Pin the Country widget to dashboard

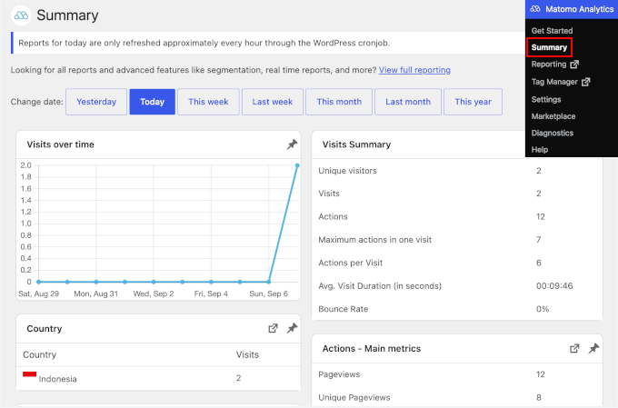(292, 328)
